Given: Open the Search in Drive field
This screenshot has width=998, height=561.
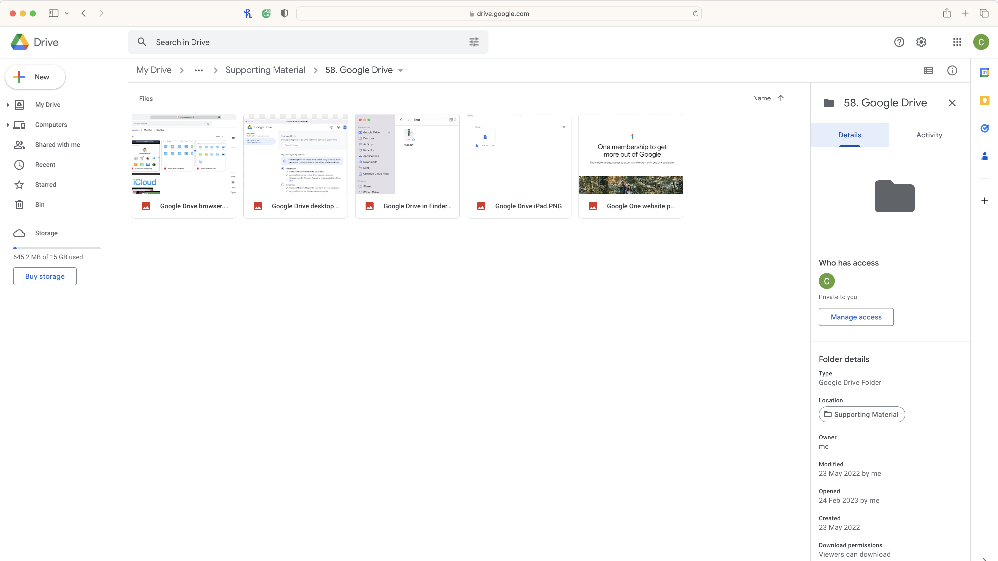Looking at the screenshot, I should (x=308, y=42).
